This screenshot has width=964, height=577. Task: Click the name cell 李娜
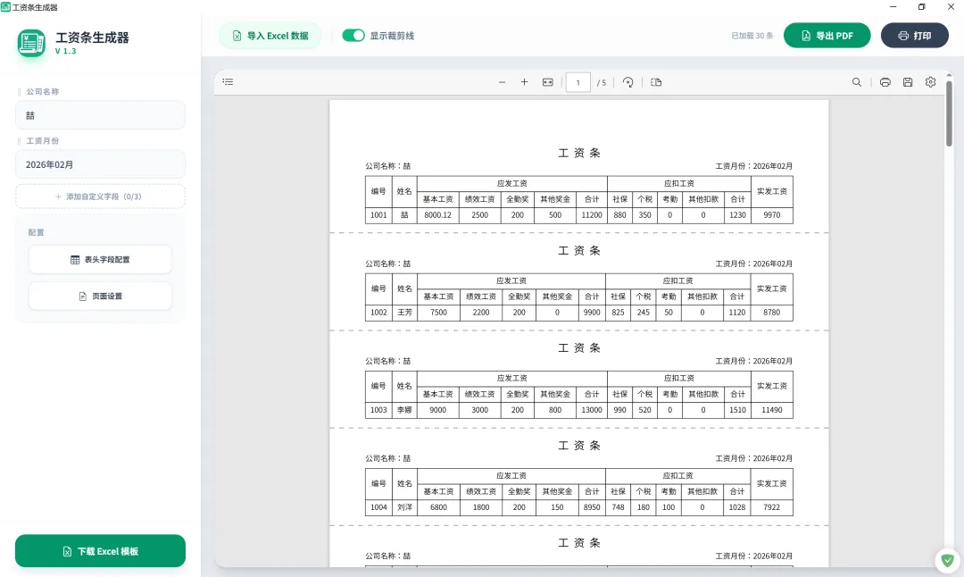404,410
